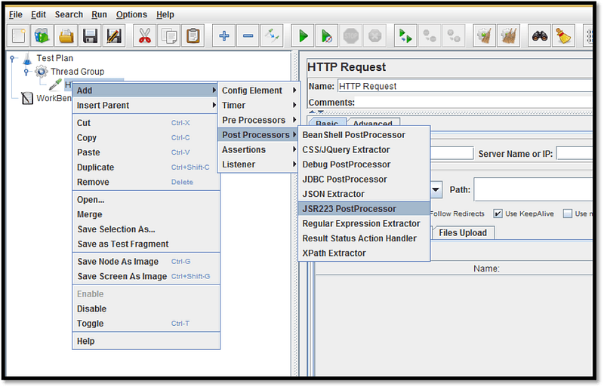
Task: Click Disable in the context menu
Action: [x=91, y=309]
